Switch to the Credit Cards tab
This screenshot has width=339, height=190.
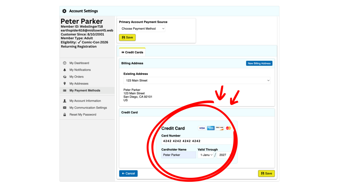point(132,52)
